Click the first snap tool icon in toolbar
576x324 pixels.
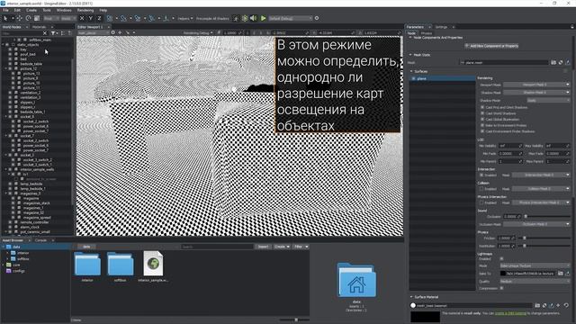(x=110, y=18)
